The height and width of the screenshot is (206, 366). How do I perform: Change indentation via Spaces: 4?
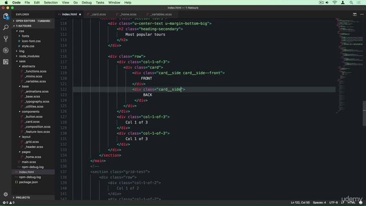click(x=319, y=203)
